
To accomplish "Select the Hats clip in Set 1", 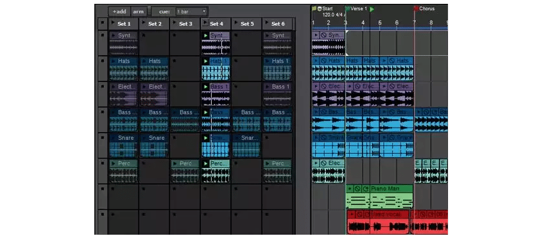I will click(123, 69).
